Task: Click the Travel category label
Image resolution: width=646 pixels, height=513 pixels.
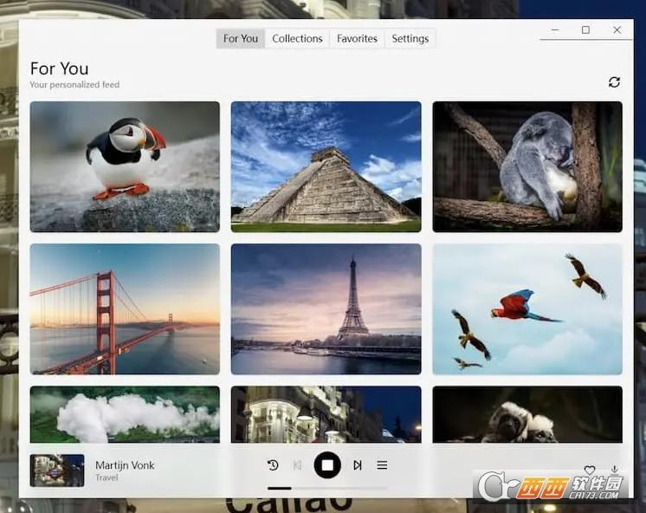Action: pyautogui.click(x=107, y=477)
